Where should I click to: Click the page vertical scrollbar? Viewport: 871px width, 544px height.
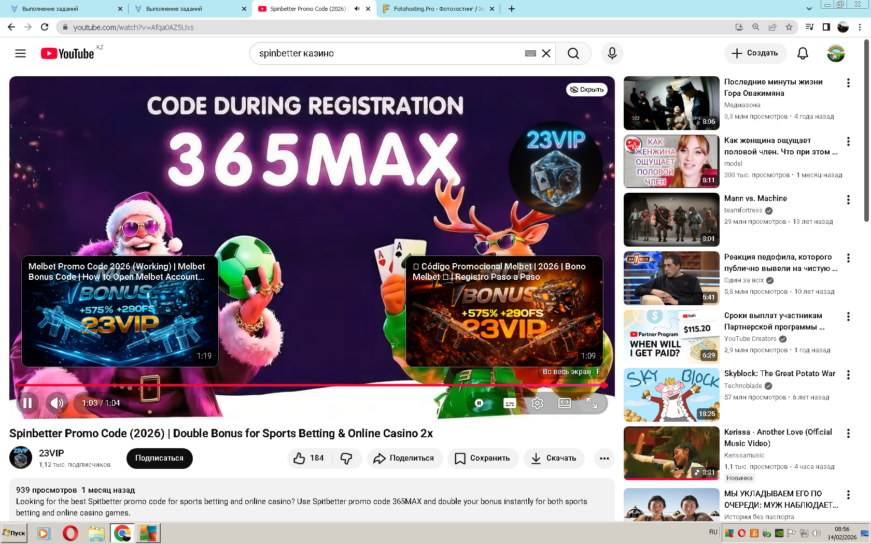click(867, 131)
